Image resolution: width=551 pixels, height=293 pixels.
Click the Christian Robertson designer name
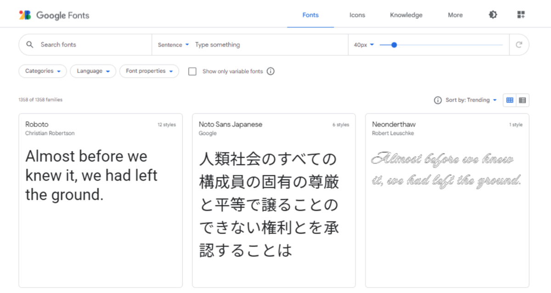click(x=50, y=133)
